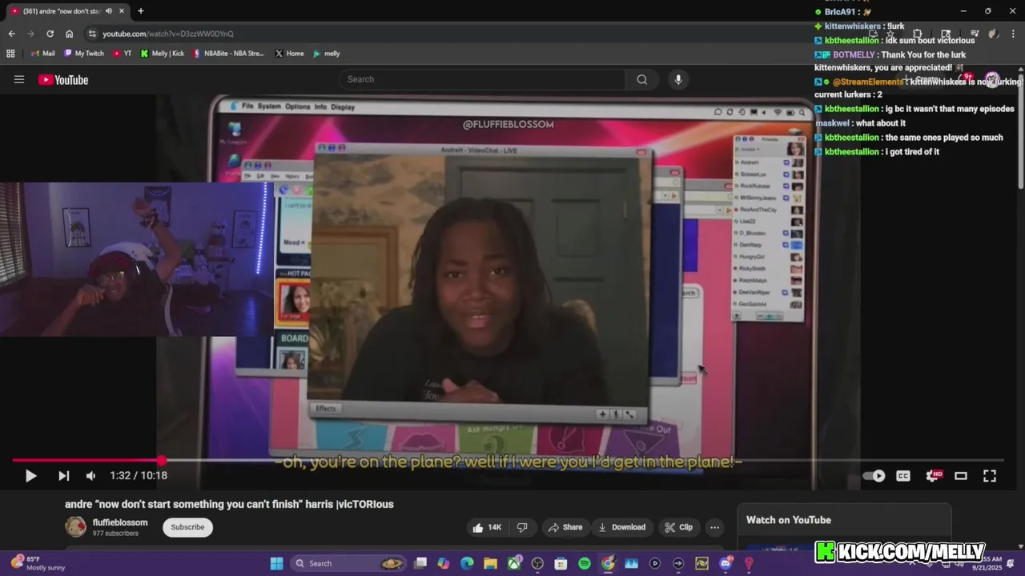Click the address bar URL
Screen dimensions: 1025x576
tap(168, 34)
